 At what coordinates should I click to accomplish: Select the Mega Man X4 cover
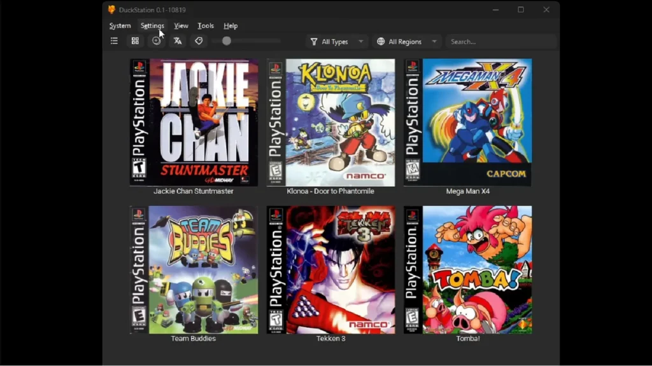tap(468, 123)
